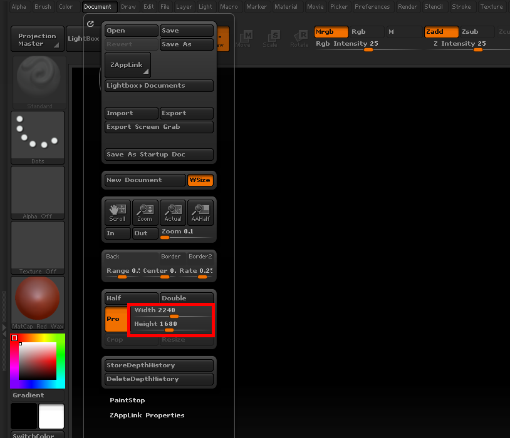Open the Standard brush thumbnail

[39, 83]
